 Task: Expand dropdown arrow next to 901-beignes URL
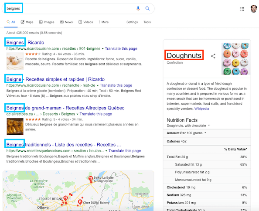[102, 49]
